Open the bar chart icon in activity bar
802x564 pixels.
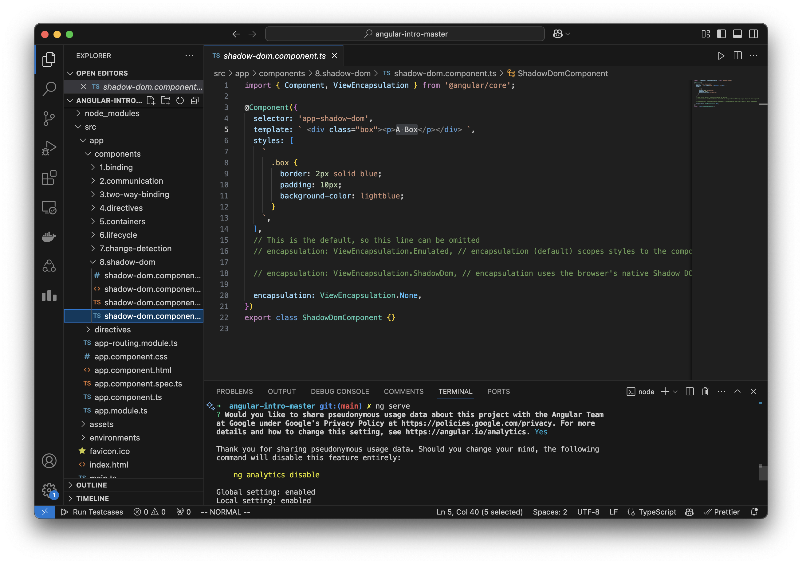tap(49, 296)
